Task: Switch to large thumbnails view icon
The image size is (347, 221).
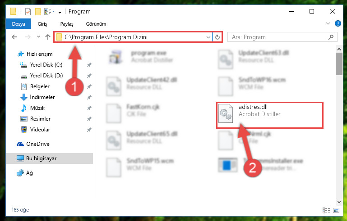Action: coord(336,210)
